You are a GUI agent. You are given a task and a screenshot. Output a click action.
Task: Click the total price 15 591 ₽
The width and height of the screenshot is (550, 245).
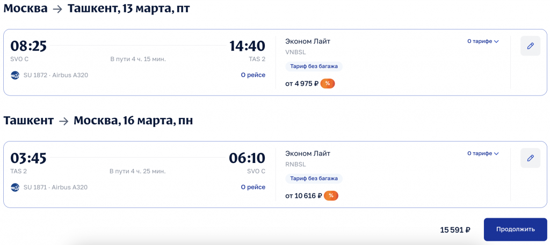455,230
